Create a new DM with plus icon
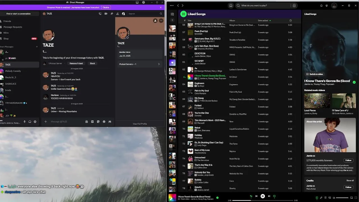 click(37, 47)
